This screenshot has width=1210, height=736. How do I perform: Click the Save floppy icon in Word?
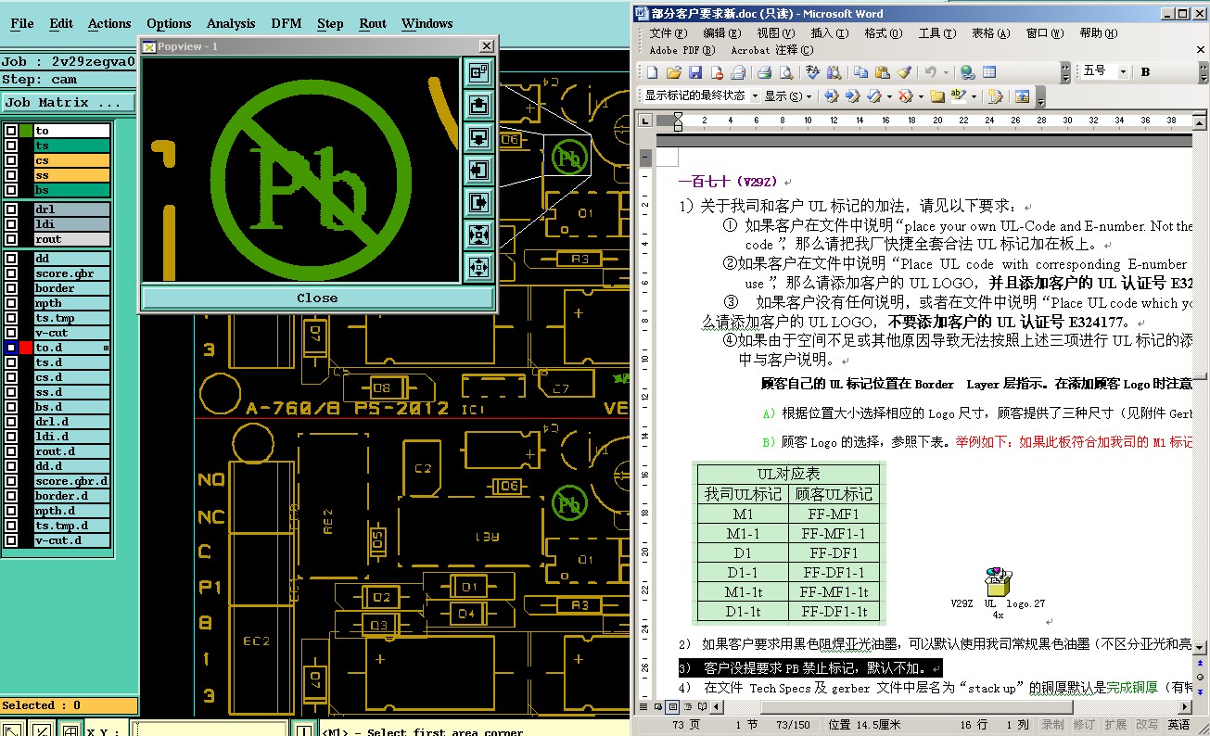pyautogui.click(x=695, y=72)
